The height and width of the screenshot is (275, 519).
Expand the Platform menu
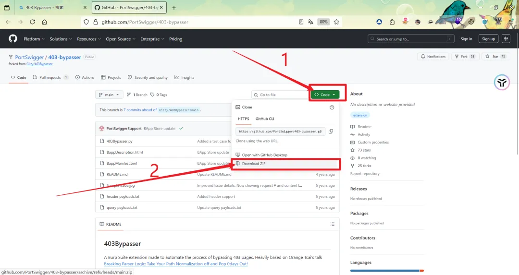(x=34, y=39)
